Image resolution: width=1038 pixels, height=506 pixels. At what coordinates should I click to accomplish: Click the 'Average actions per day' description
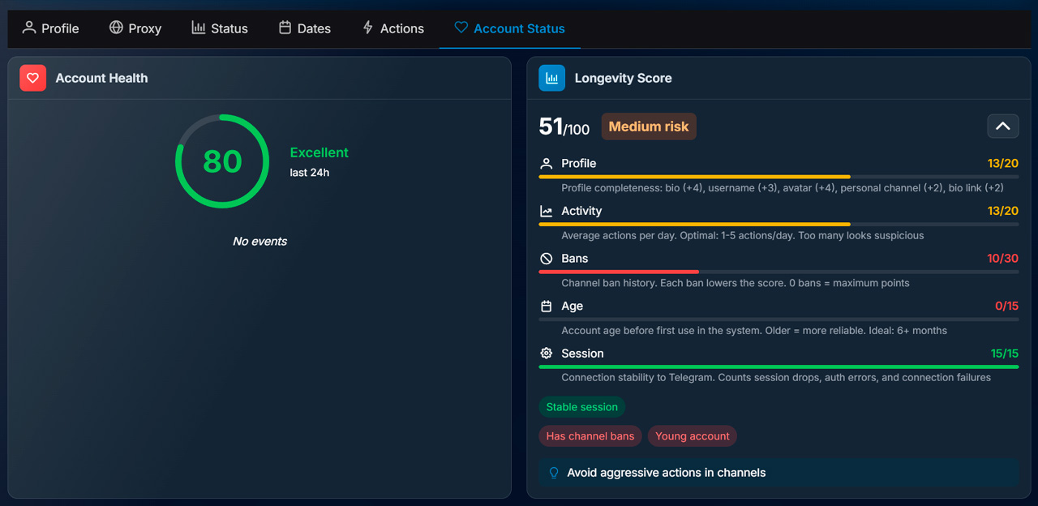point(743,235)
